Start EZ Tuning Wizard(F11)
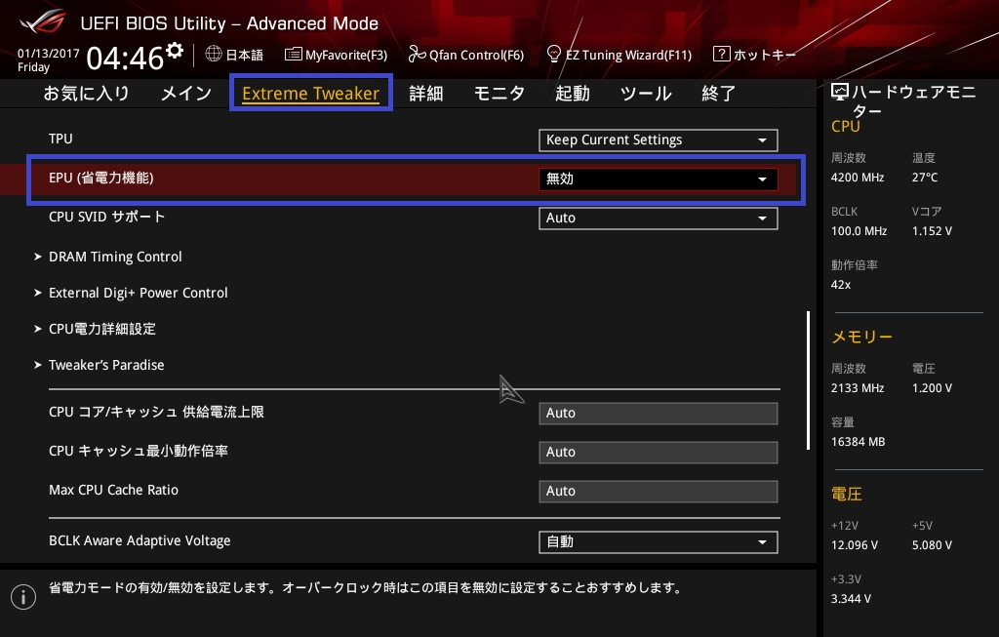The height and width of the screenshot is (637, 999). 619,55
